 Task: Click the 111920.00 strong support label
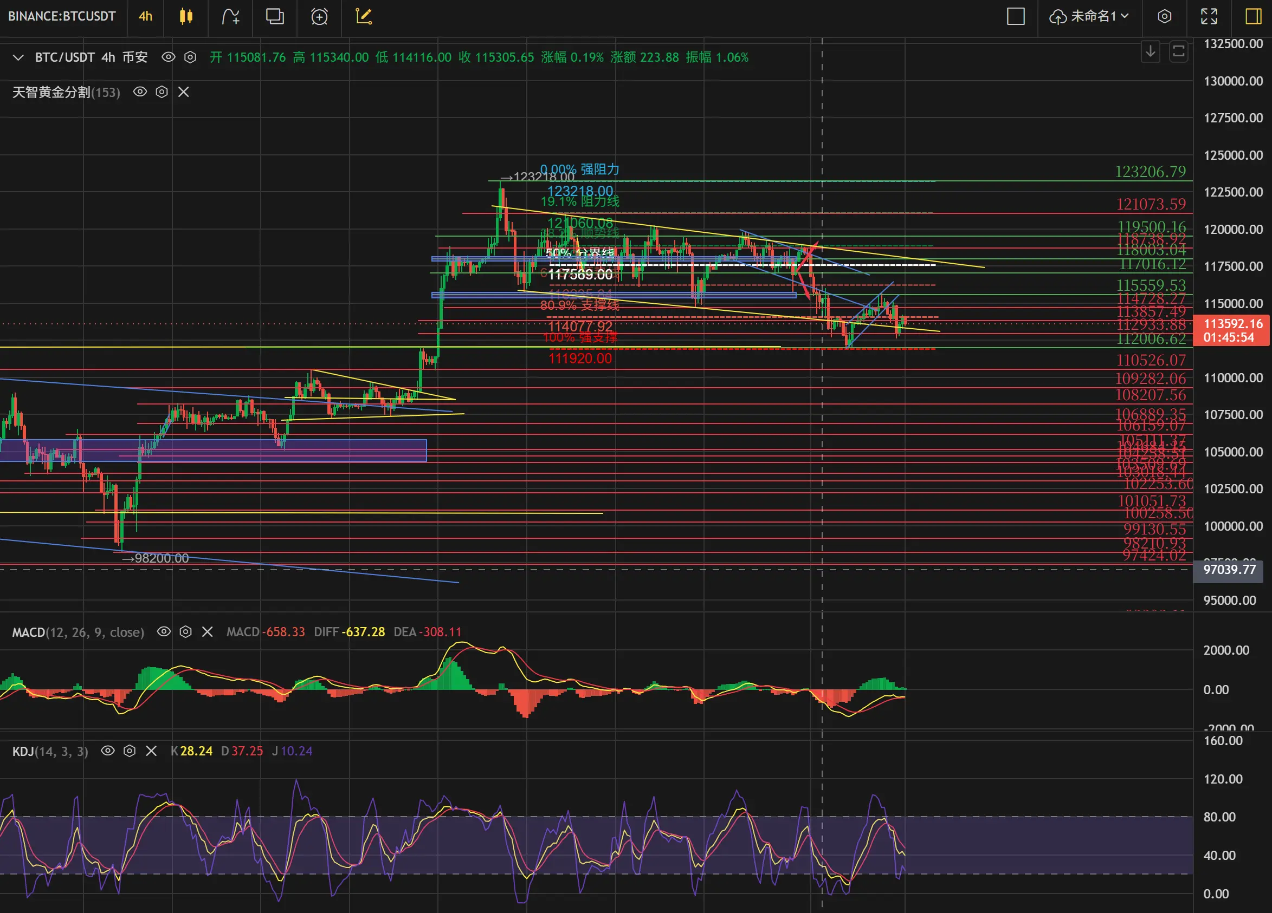click(580, 358)
